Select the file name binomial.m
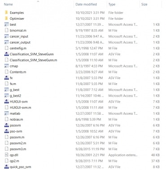Viewport: 166px width, 170px height. click(x=18, y=31)
